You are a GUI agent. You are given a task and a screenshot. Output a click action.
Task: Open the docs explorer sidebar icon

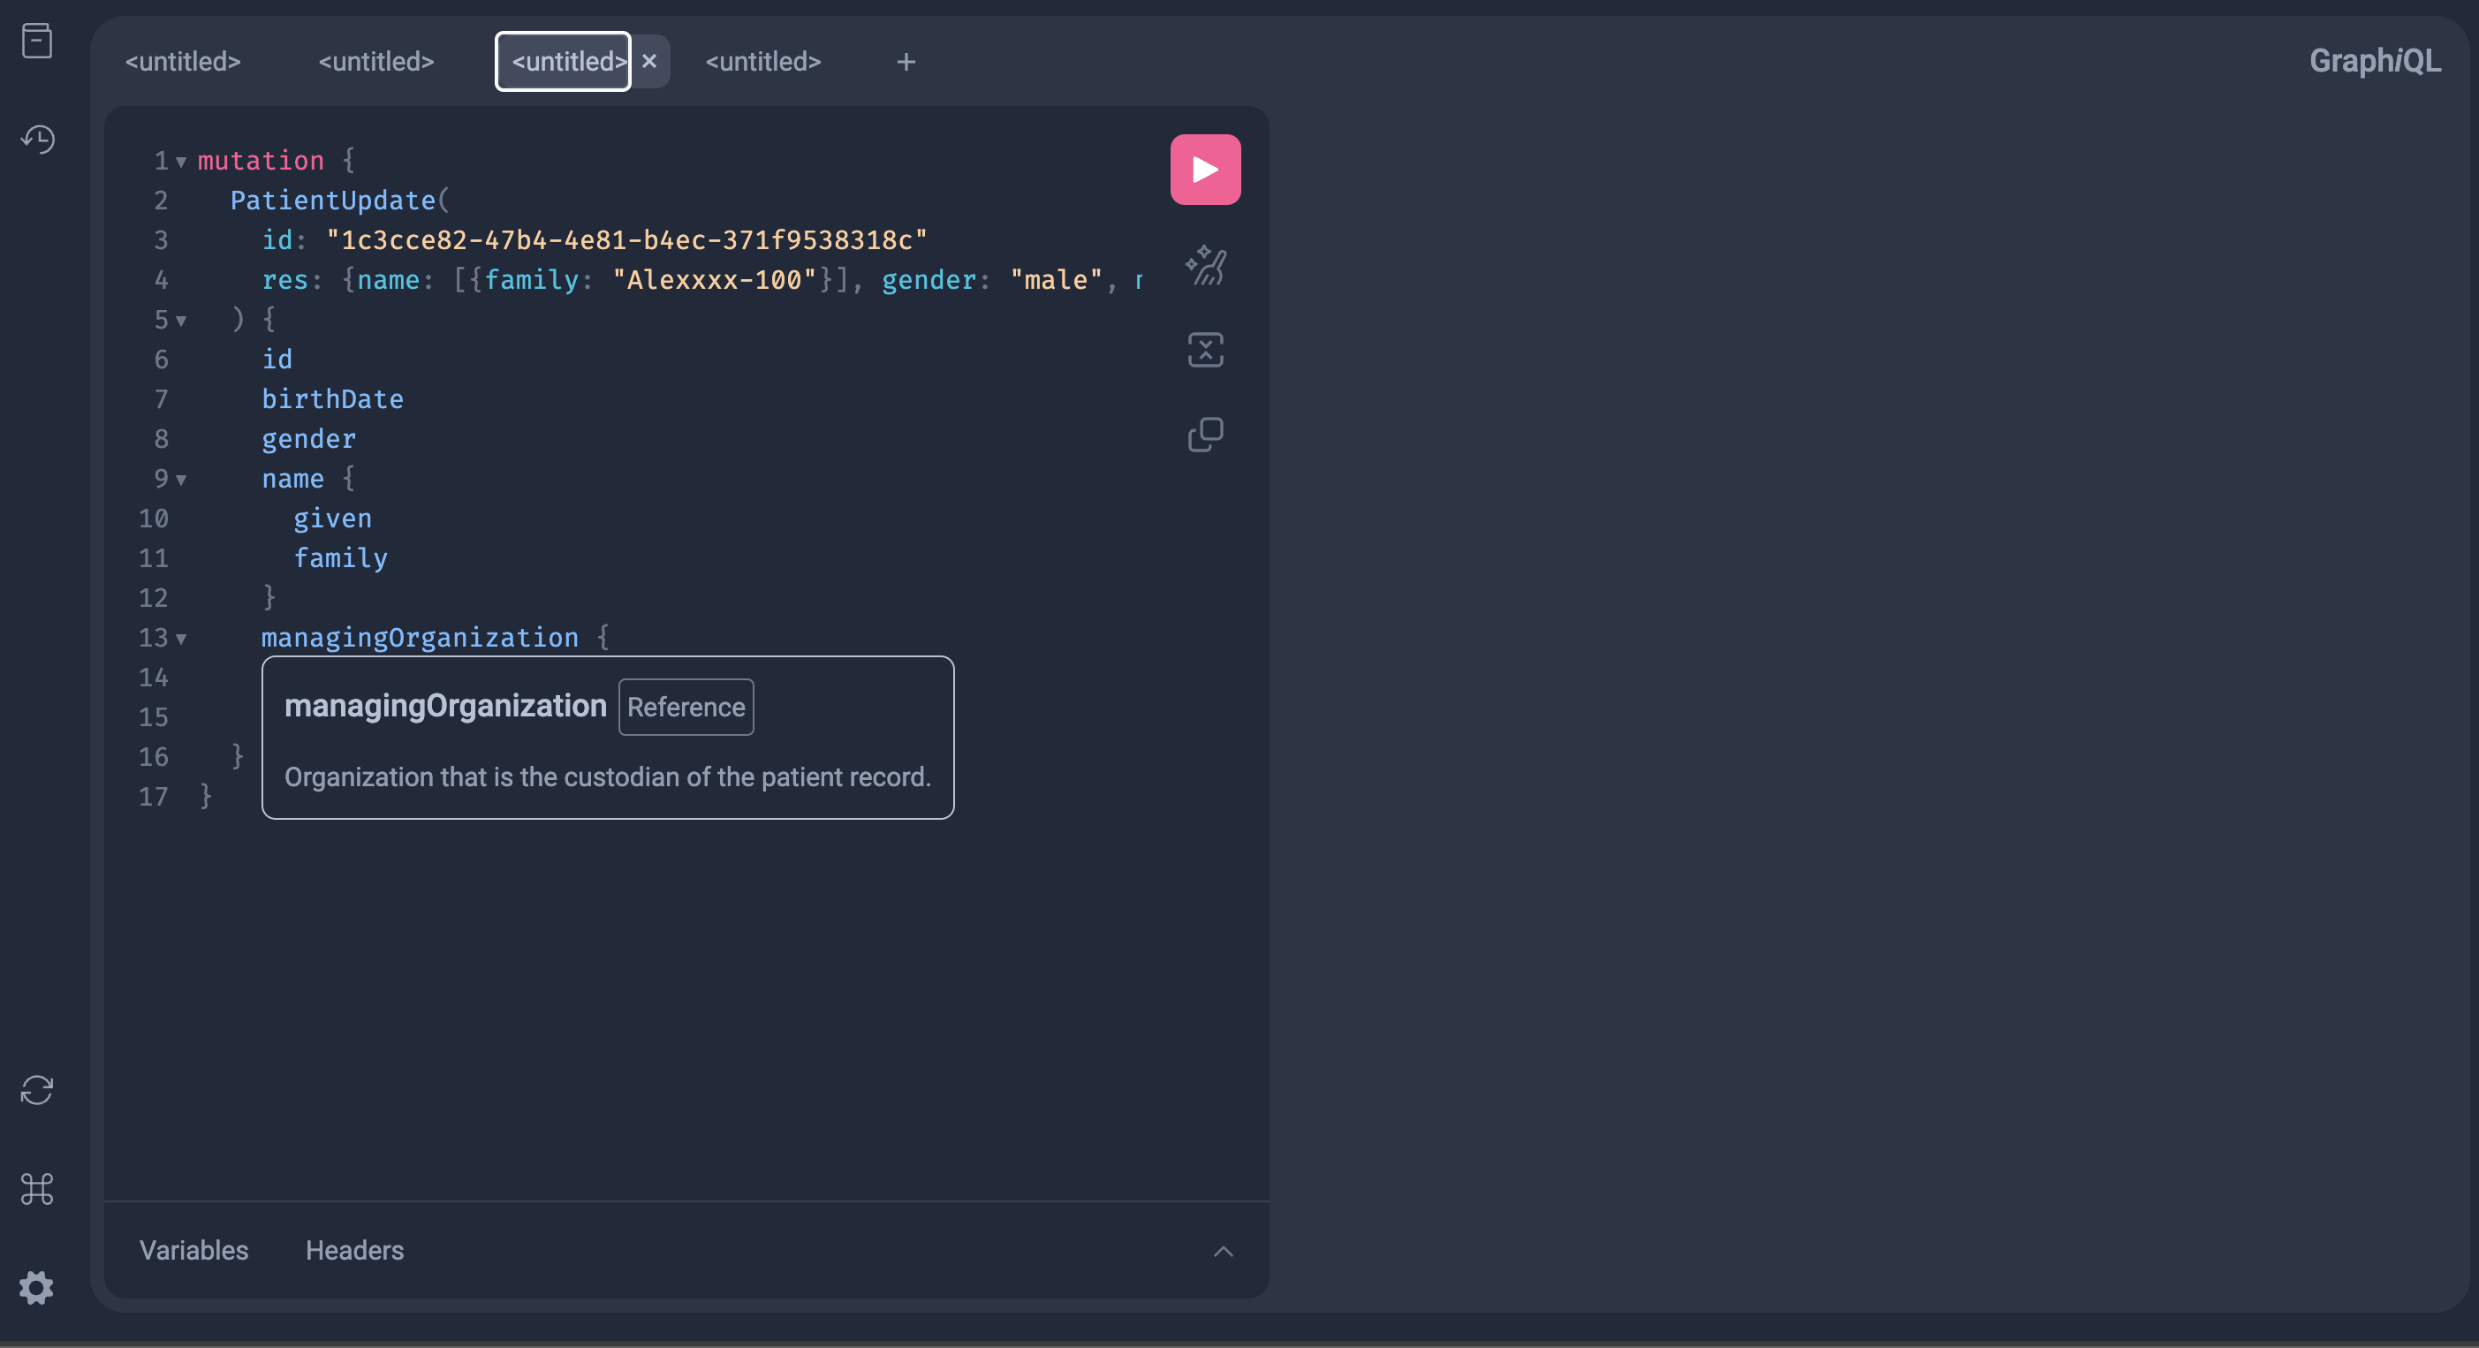pyautogui.click(x=36, y=41)
